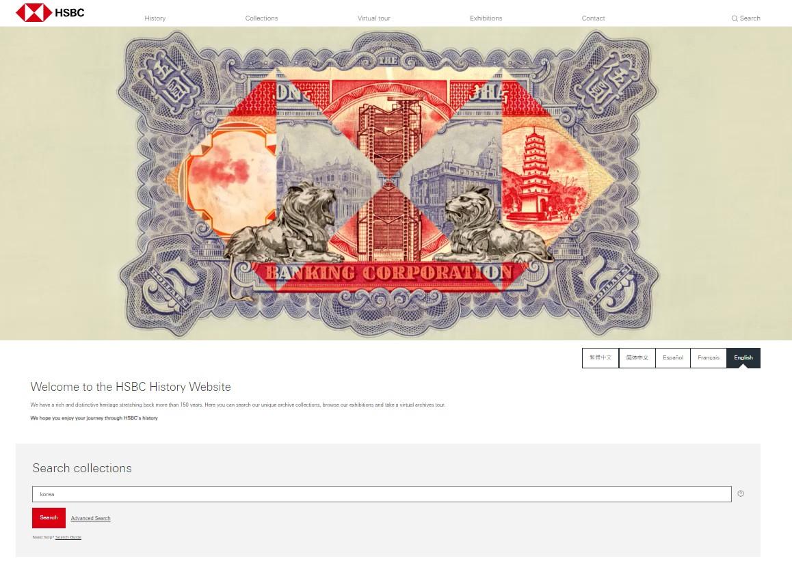
Task: Click the search collections input field
Action: [x=382, y=494]
